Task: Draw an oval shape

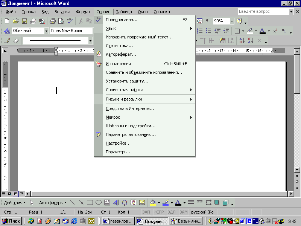Action: [x=99, y=203]
